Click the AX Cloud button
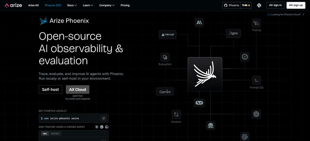This screenshot has height=141, width=310. pos(77,89)
